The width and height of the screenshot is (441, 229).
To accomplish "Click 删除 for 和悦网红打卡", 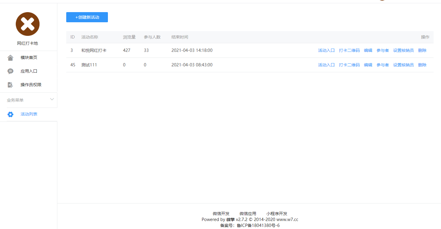I will pos(422,50).
